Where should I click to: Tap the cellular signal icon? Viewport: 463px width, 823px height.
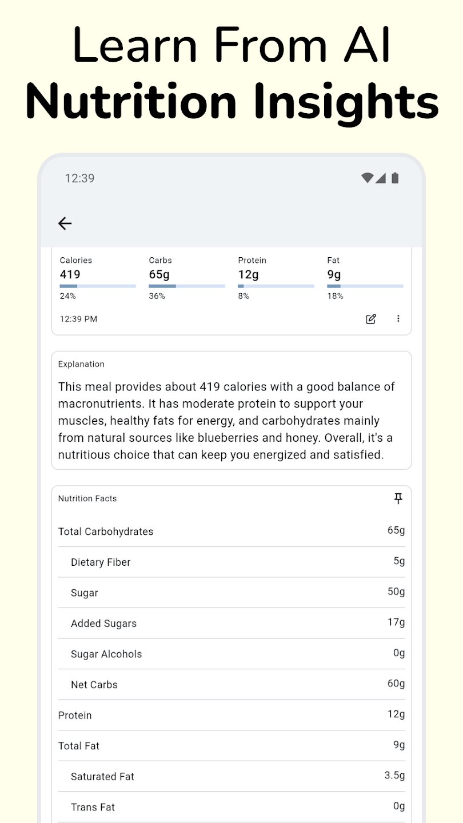(381, 178)
